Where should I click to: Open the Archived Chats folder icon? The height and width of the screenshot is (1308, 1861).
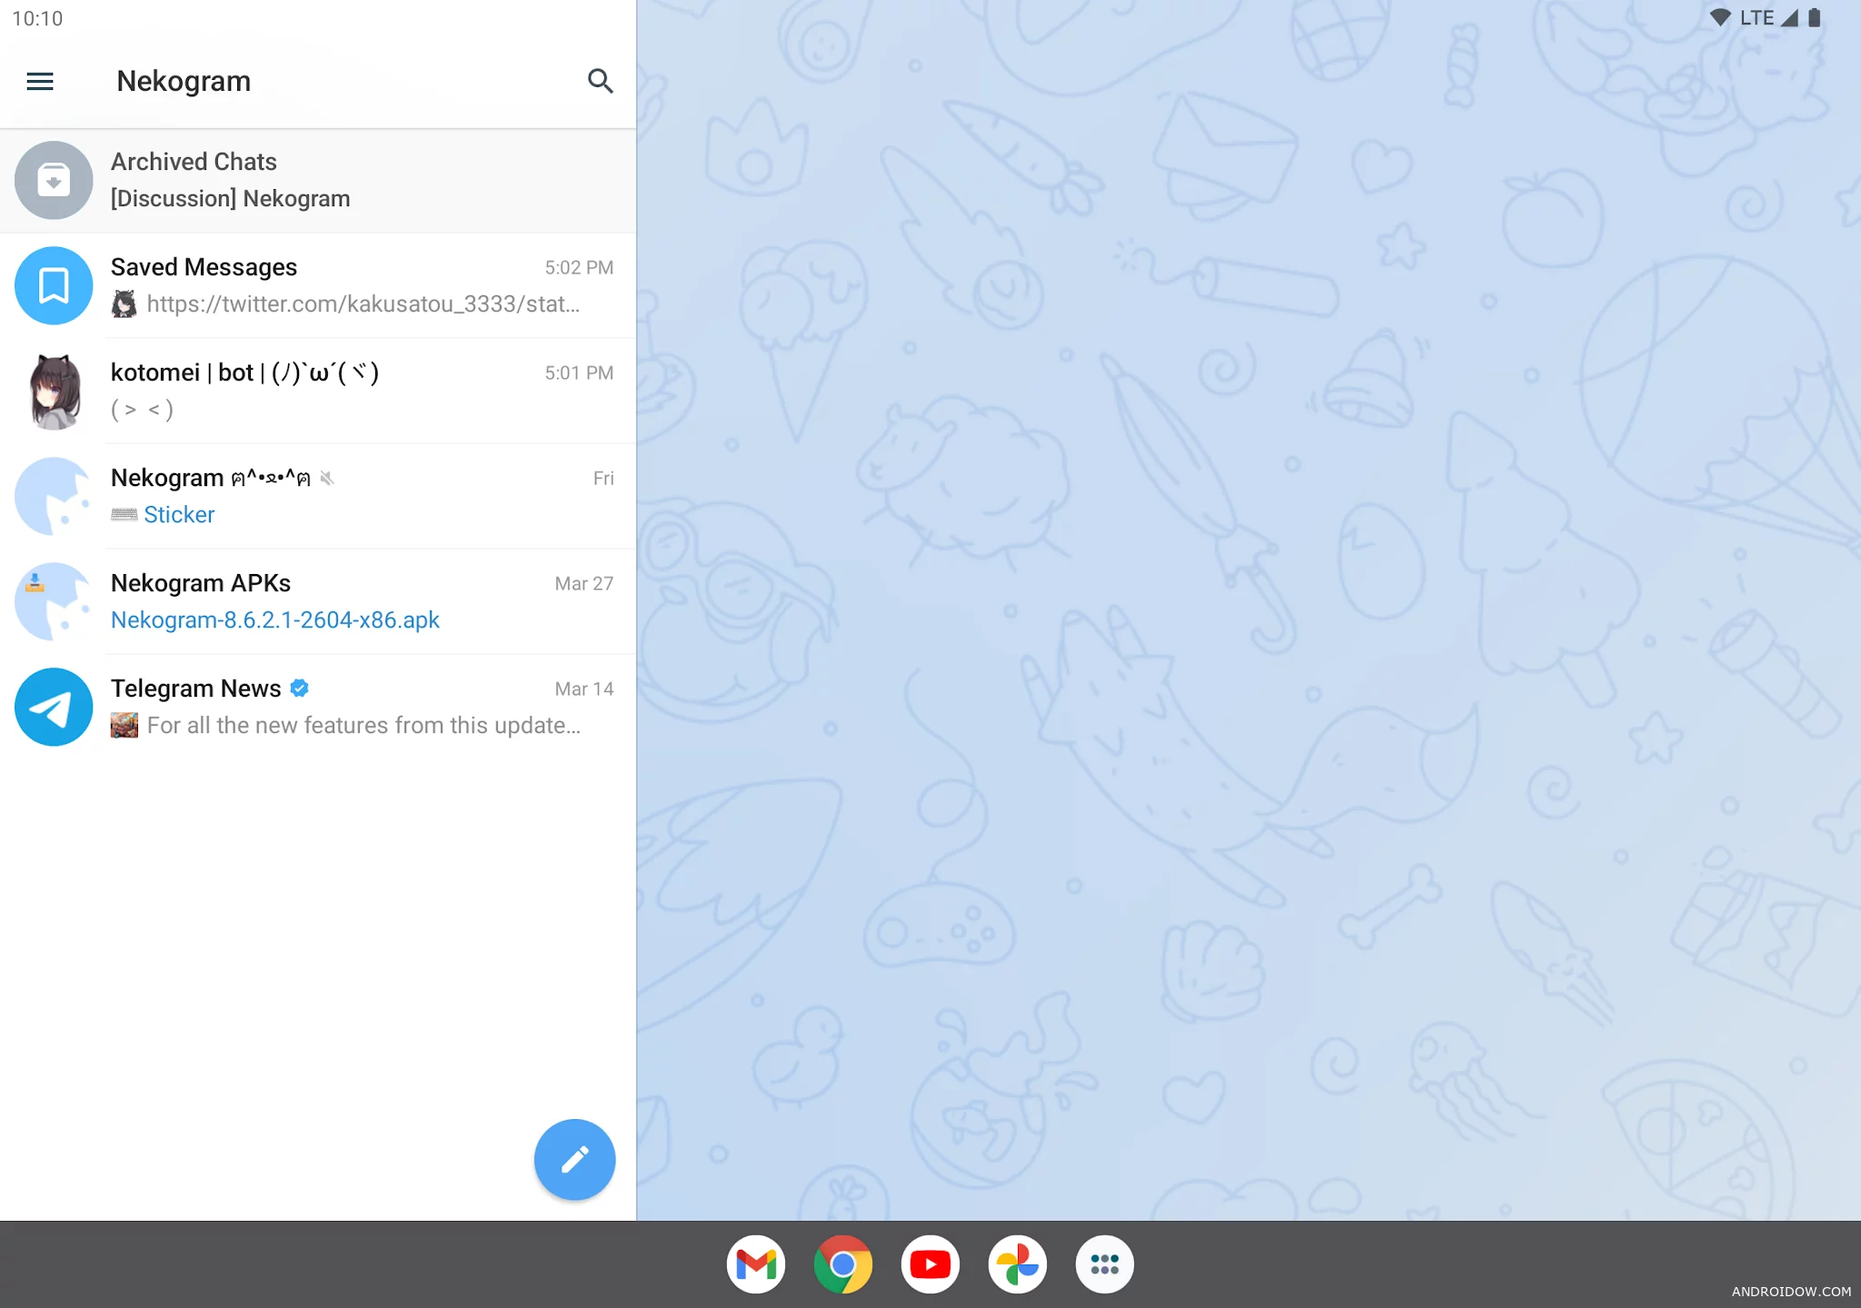point(54,180)
